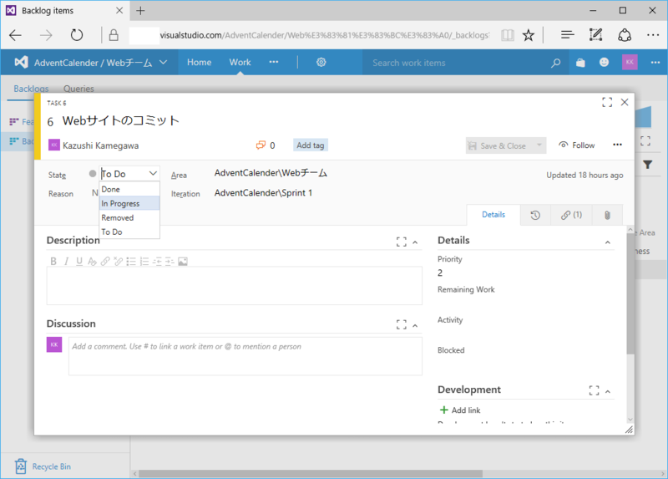The image size is (668, 479).
Task: Apply underline formatting in Description
Action: coord(79,261)
